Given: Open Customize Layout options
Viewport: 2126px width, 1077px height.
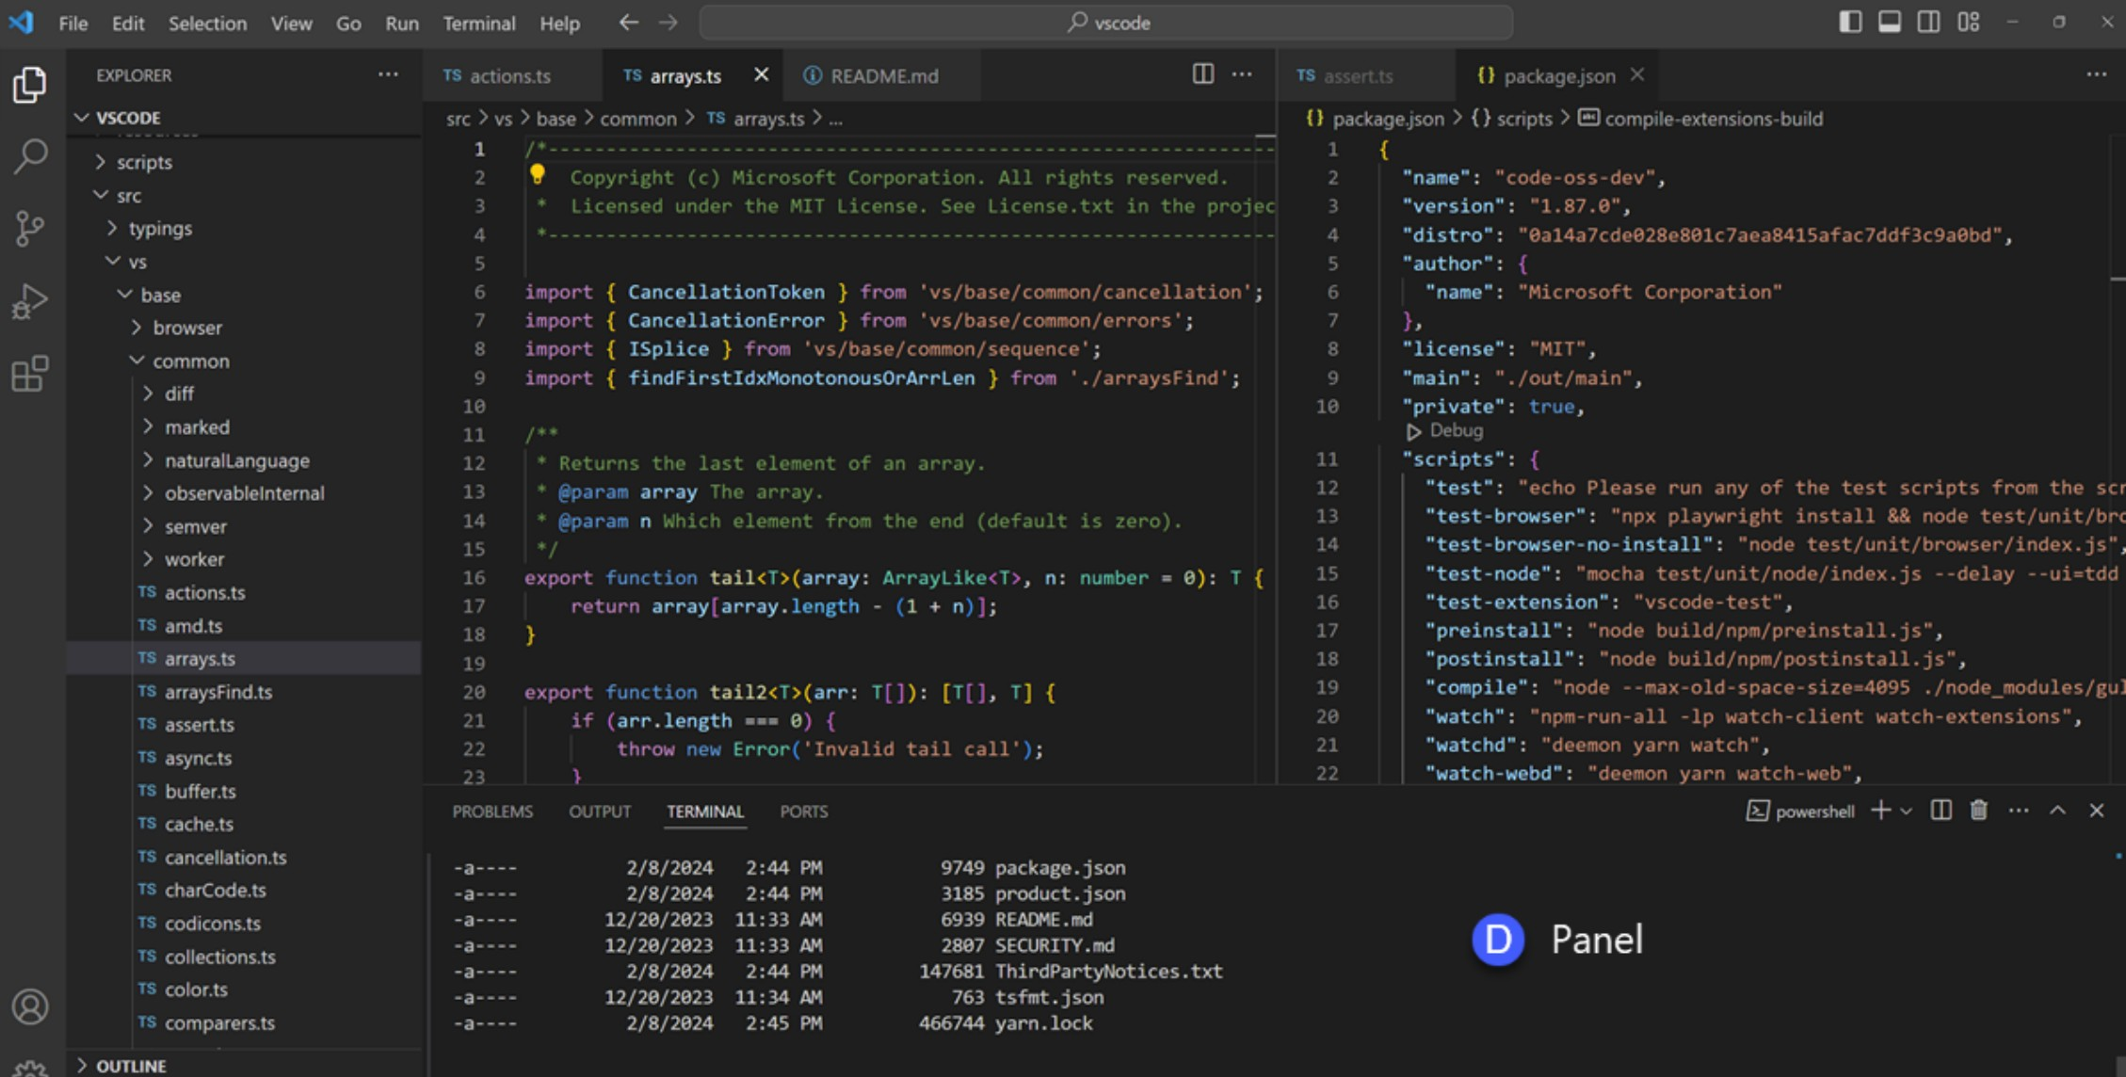Looking at the screenshot, I should (x=1968, y=22).
